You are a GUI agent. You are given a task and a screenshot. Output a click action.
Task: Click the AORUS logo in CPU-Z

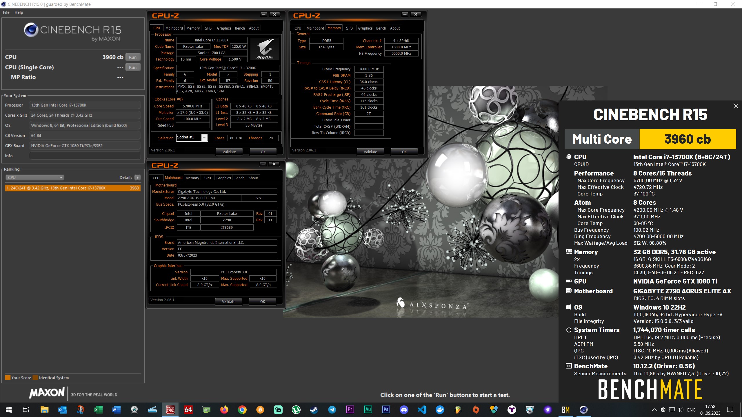tap(265, 49)
